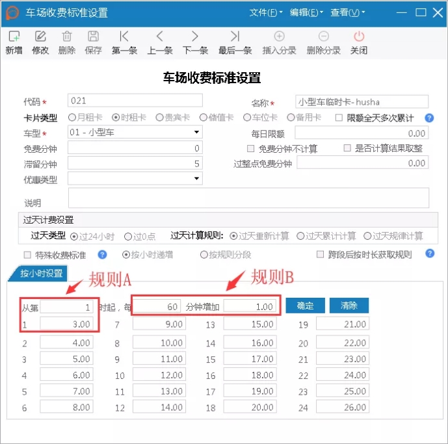Click the 删除 (Delete) trash icon
This screenshot has width=448, height=444.
(67, 36)
